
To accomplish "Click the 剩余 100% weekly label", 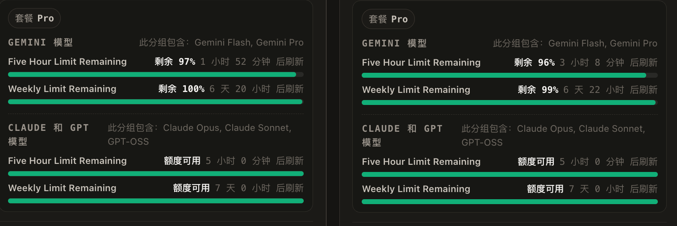I will point(181,89).
